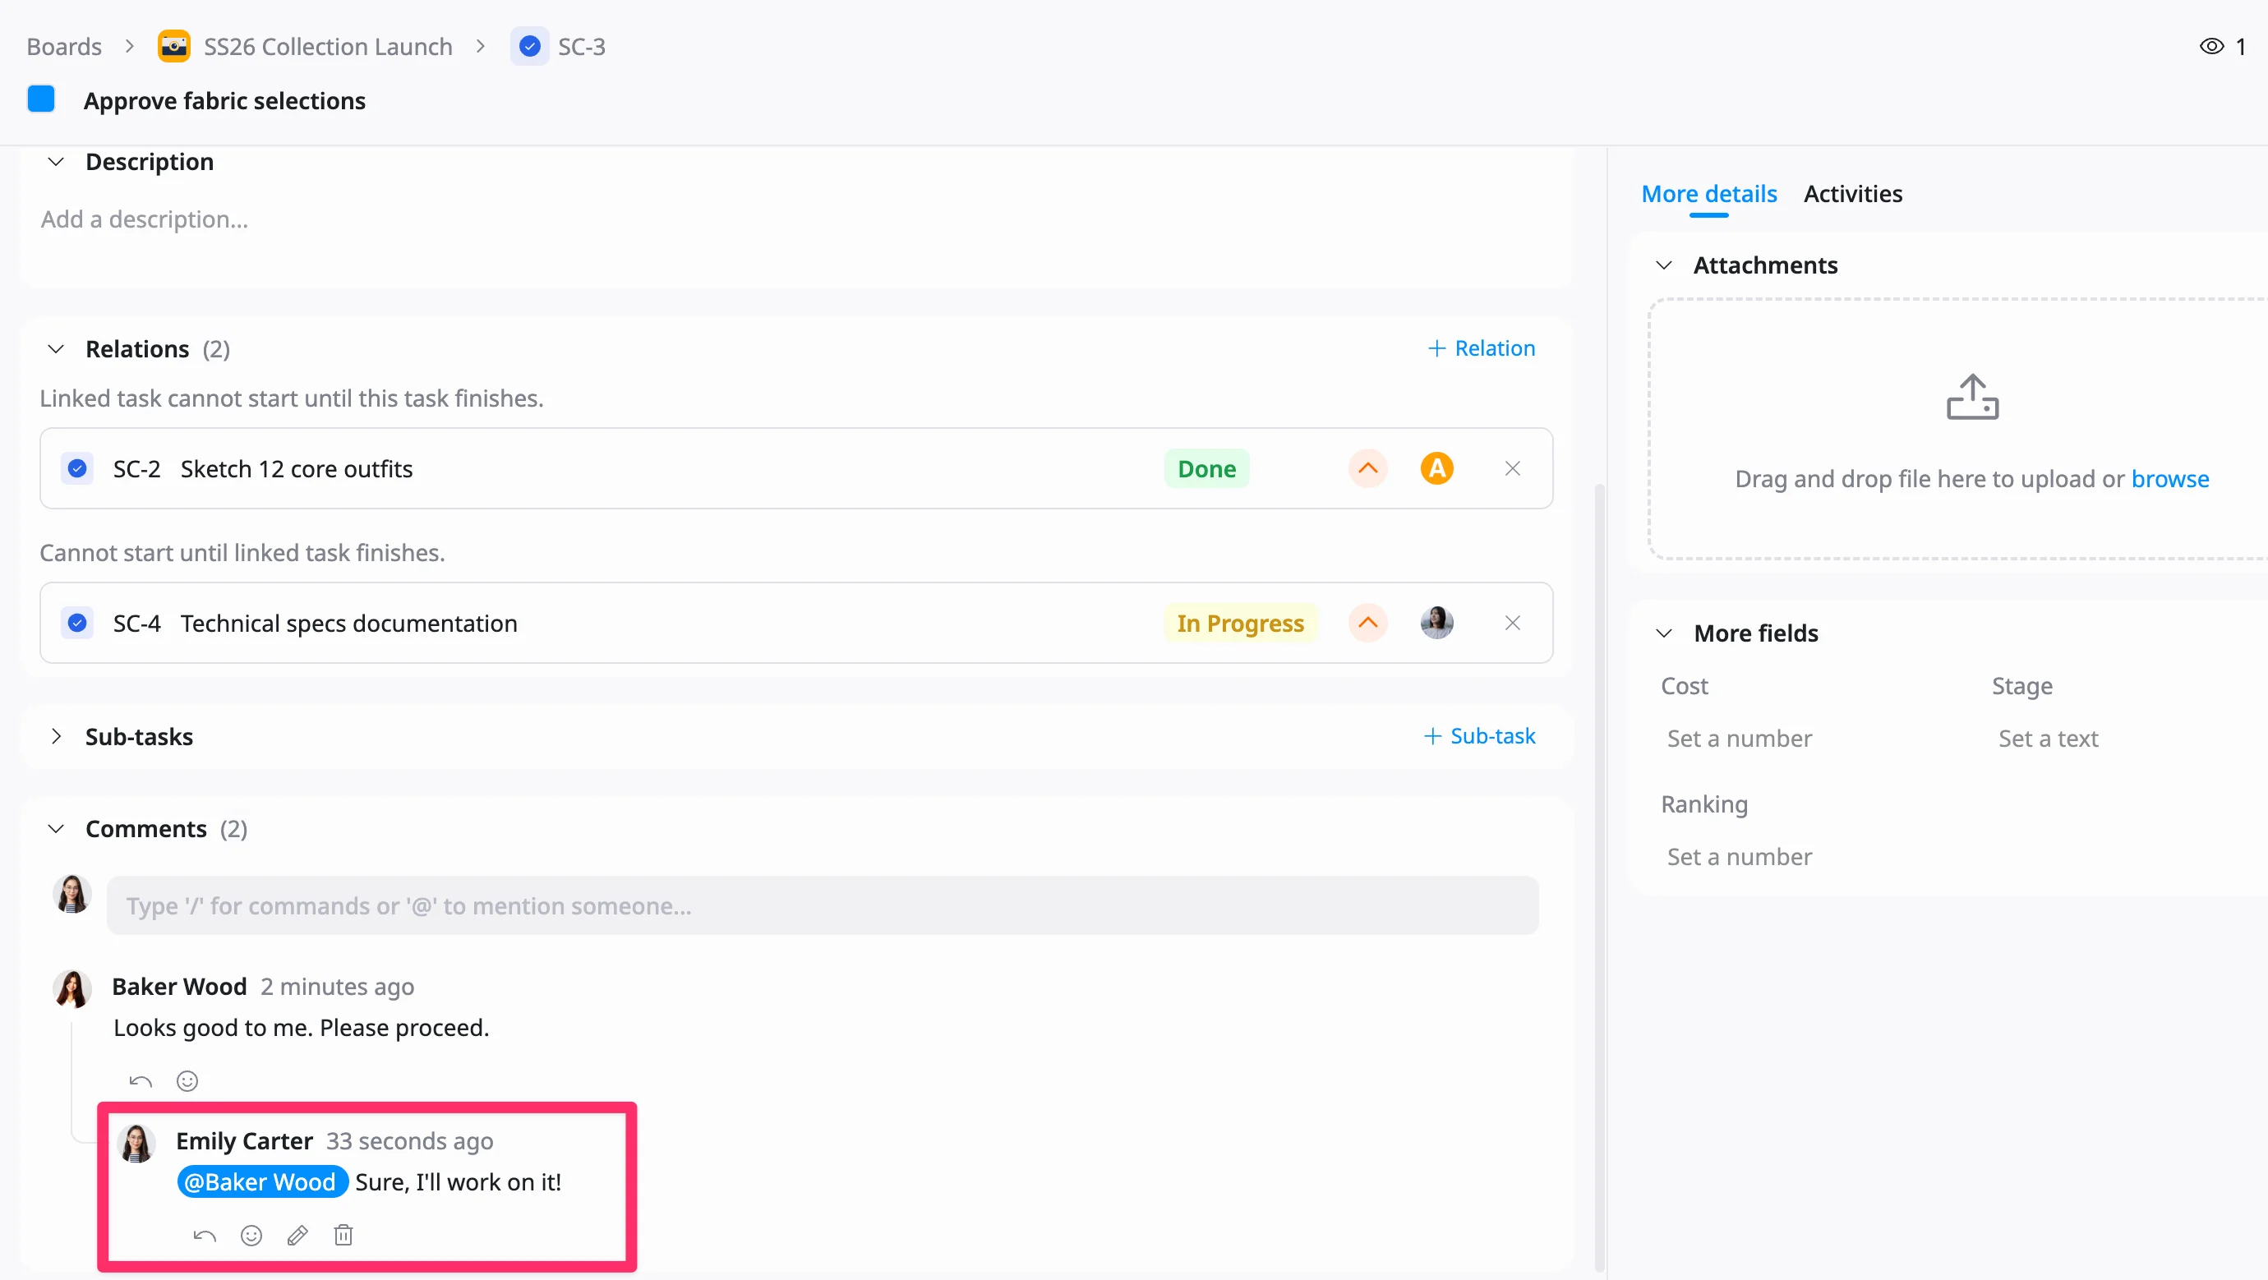Click the assignee photo avatar on SC-4

tap(1436, 624)
